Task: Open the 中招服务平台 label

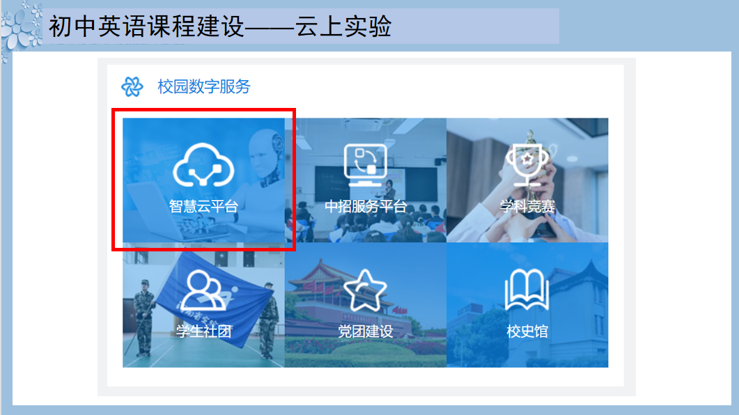Action: pyautogui.click(x=365, y=206)
